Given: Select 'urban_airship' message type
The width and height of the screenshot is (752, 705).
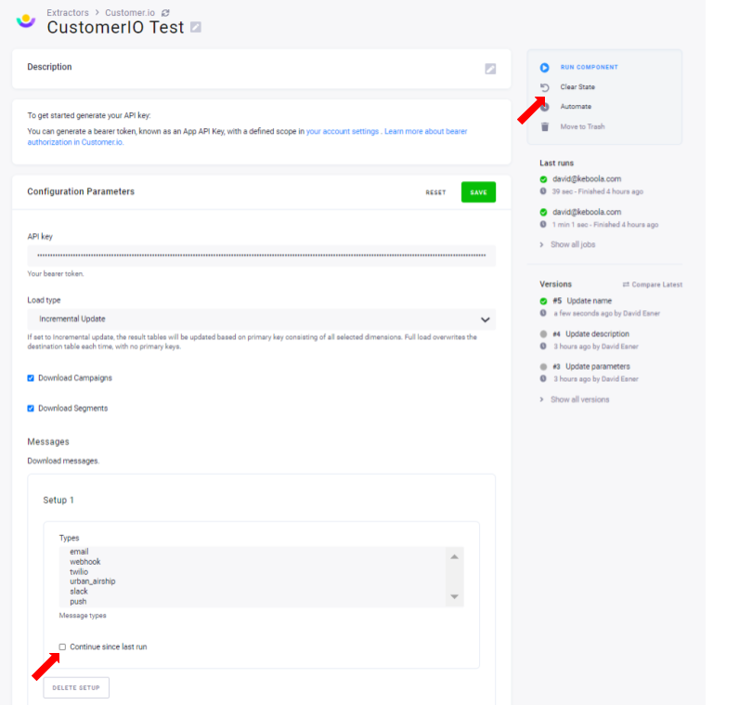Looking at the screenshot, I should 93,581.
